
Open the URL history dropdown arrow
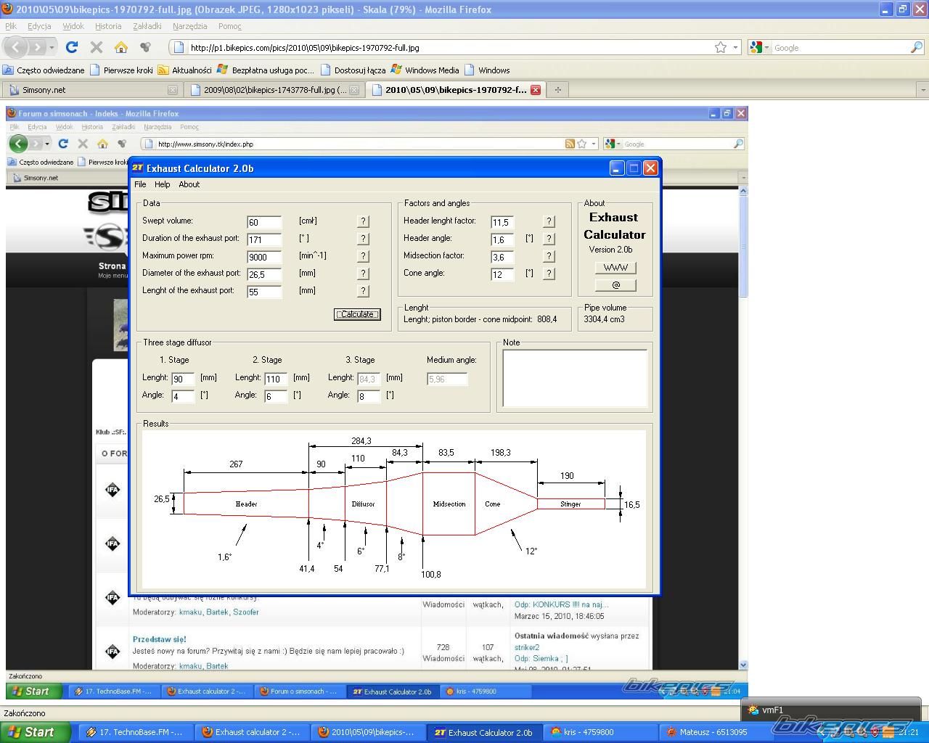[735, 47]
